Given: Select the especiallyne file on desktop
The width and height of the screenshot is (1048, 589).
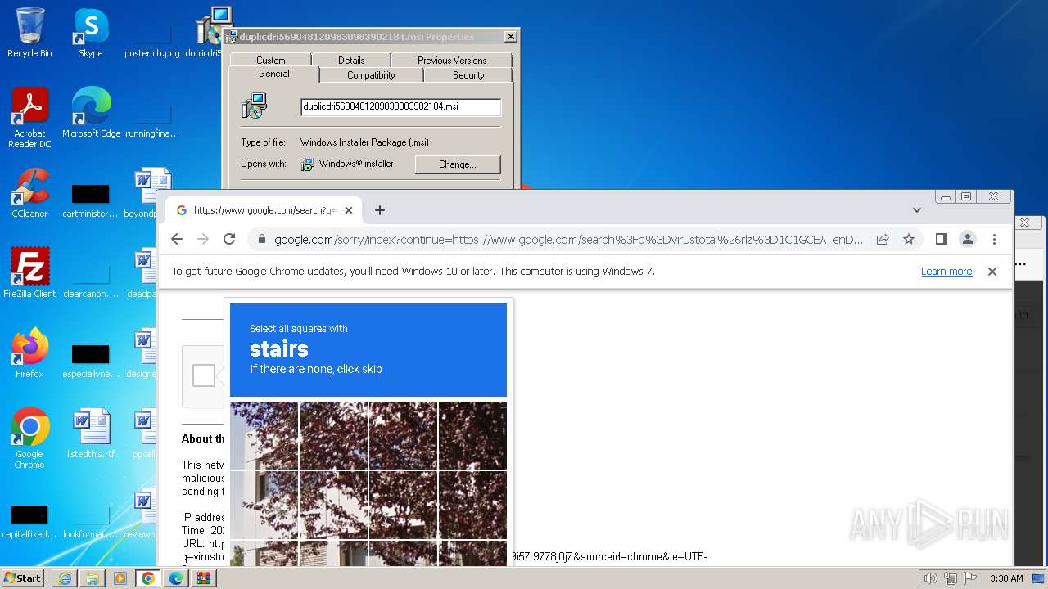Looking at the screenshot, I should (91, 361).
